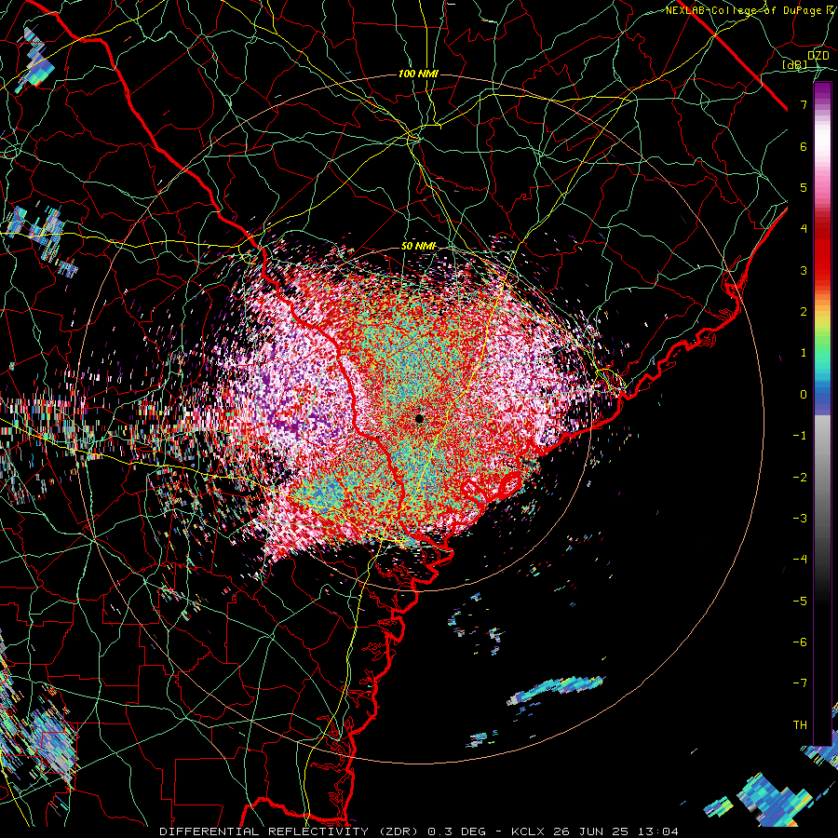Click the black radar site dot at center
The image size is (838, 838).
click(x=420, y=418)
